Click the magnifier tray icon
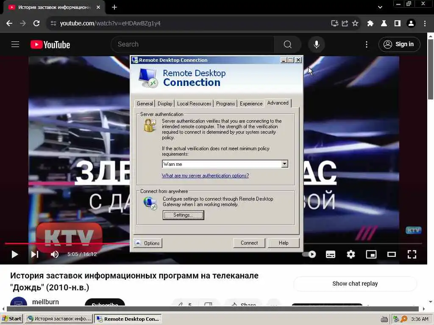 (404, 319)
